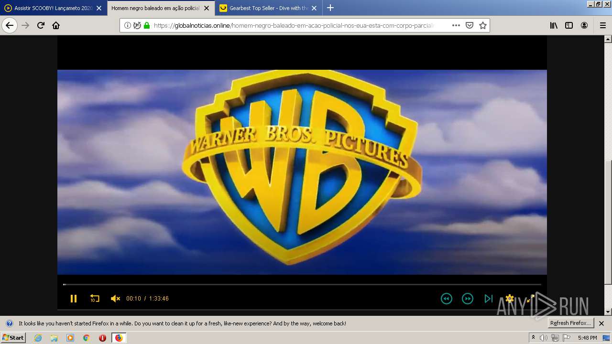Toggle the Firefox sidebar view
Screen dimensions: 612x344
569,25
